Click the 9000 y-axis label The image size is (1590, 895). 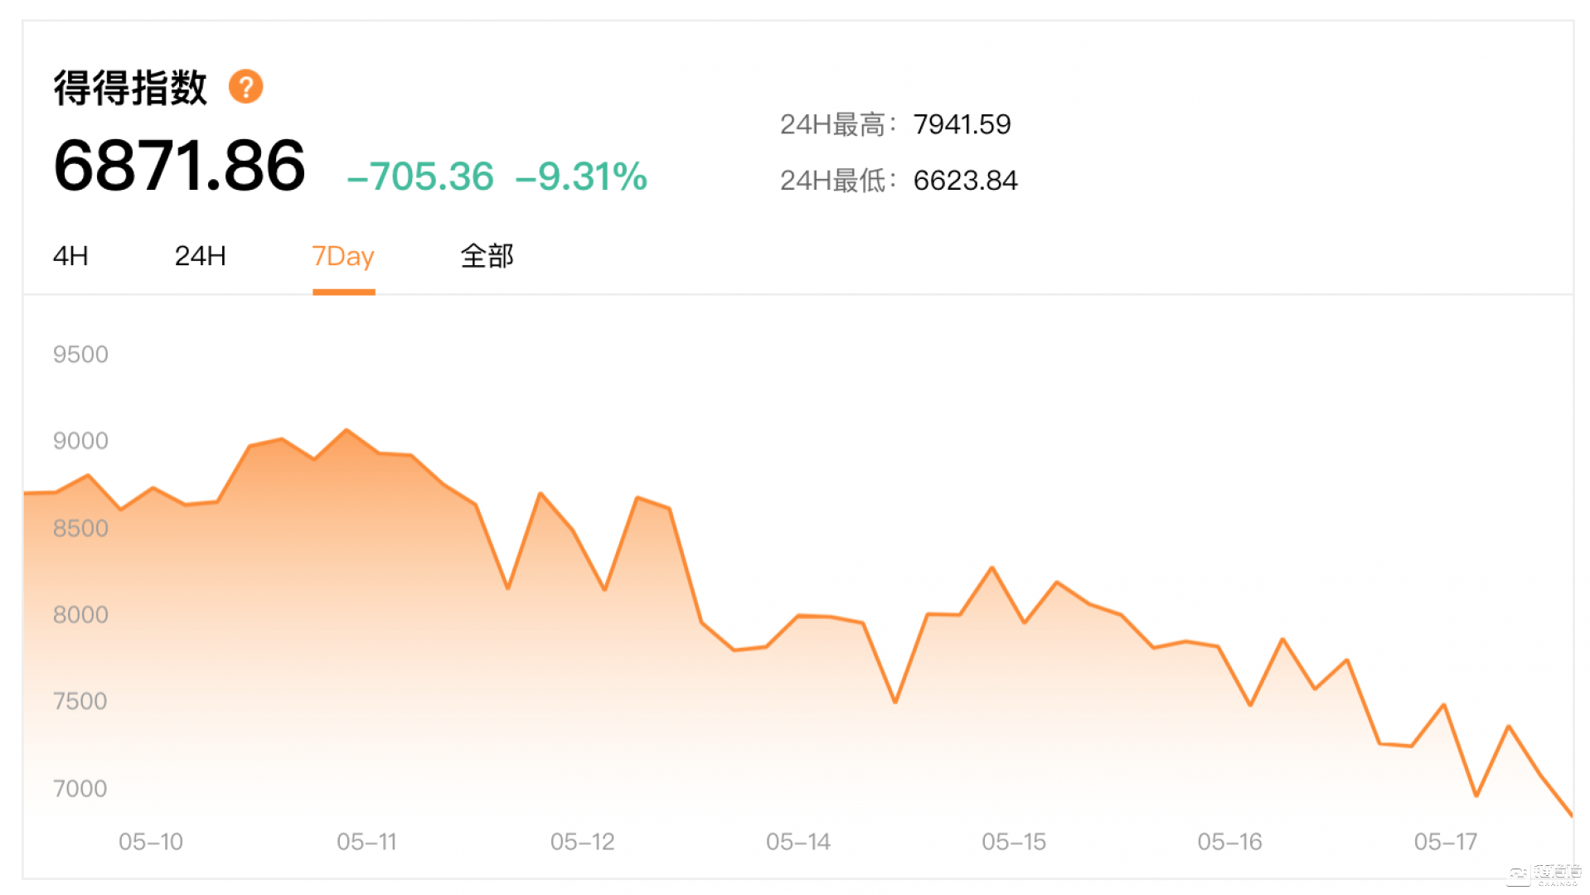80,441
